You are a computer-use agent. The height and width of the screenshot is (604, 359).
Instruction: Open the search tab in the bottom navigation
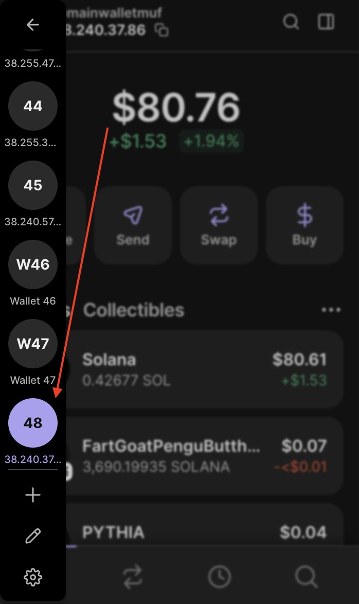tap(306, 577)
